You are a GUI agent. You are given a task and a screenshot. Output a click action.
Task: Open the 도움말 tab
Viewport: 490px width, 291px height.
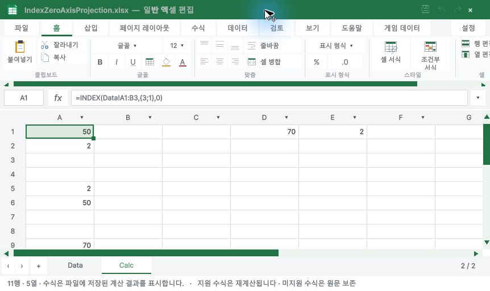[x=351, y=28]
